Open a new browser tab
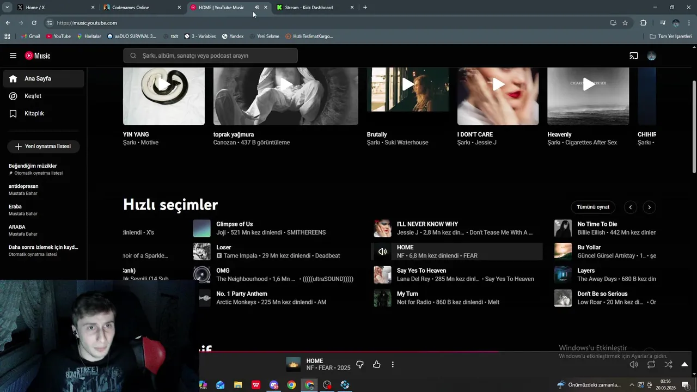The height and width of the screenshot is (392, 697). [365, 8]
